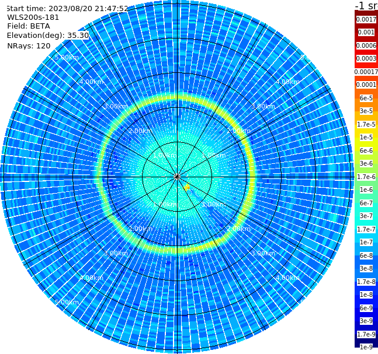378x354 pixels.
Task: Click the 5.00km range label in upper-left quadrant
Action: click(67, 57)
